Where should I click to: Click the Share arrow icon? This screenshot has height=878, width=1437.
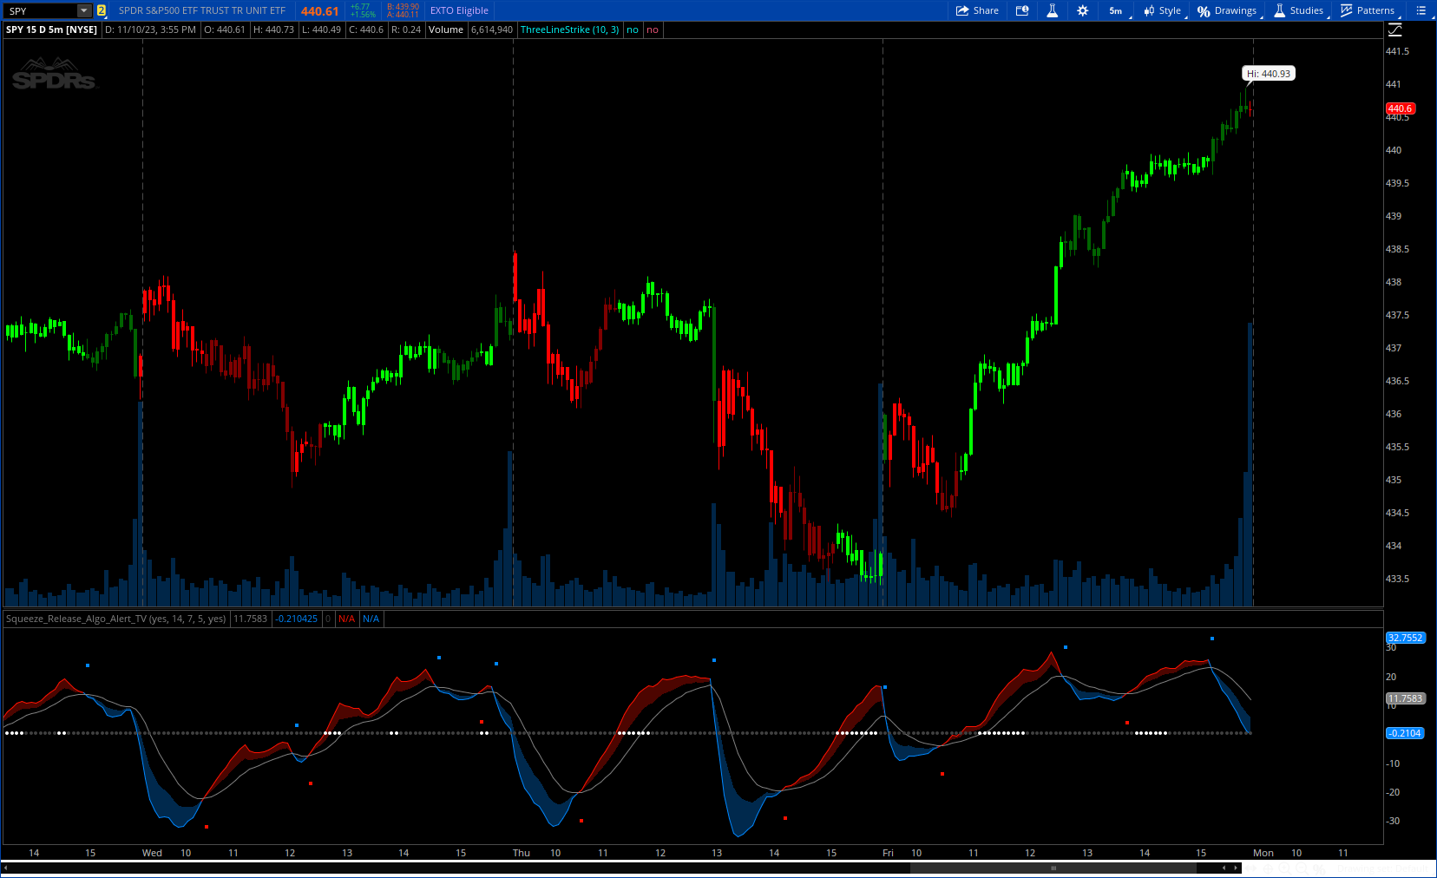pyautogui.click(x=962, y=10)
